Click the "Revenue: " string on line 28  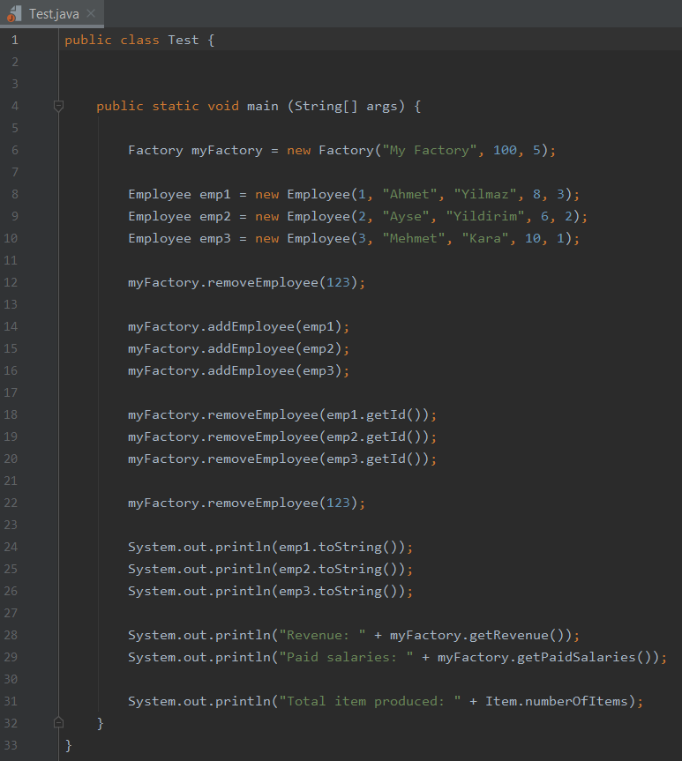[x=323, y=635]
